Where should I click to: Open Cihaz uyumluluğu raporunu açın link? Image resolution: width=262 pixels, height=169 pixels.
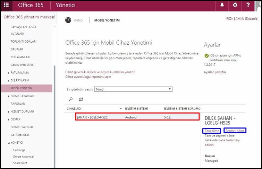pos(88,77)
